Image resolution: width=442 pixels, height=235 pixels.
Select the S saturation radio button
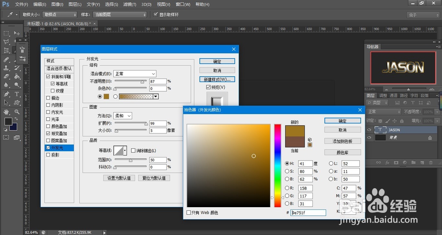(x=287, y=171)
